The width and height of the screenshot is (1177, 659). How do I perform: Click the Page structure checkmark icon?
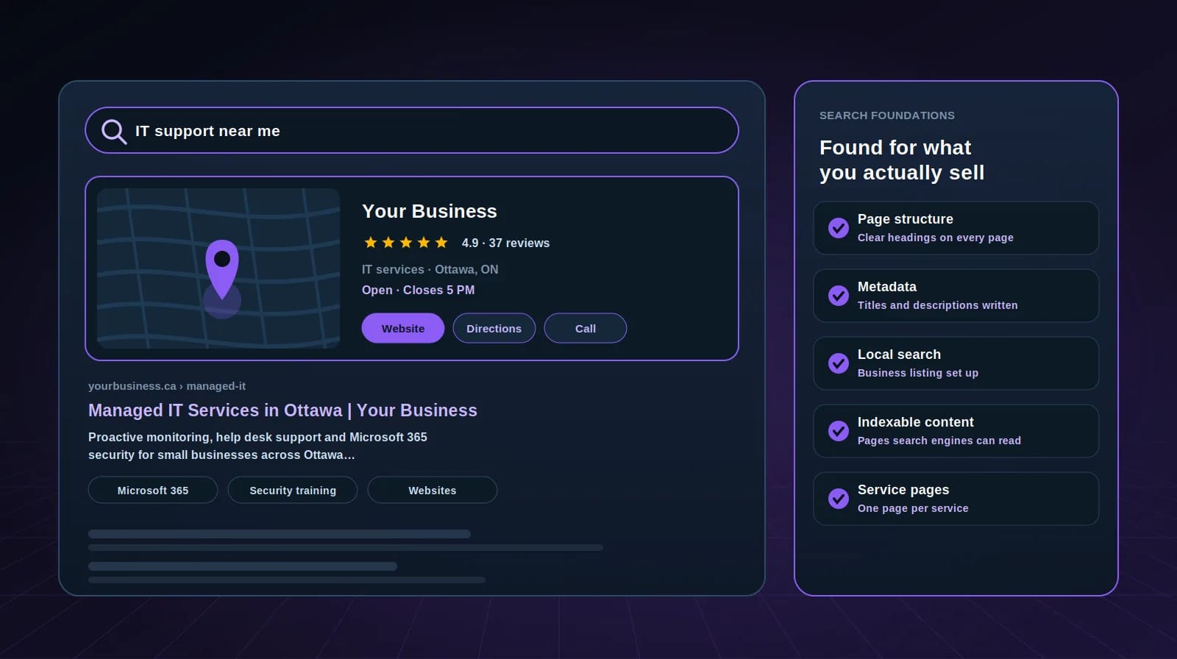pos(839,228)
